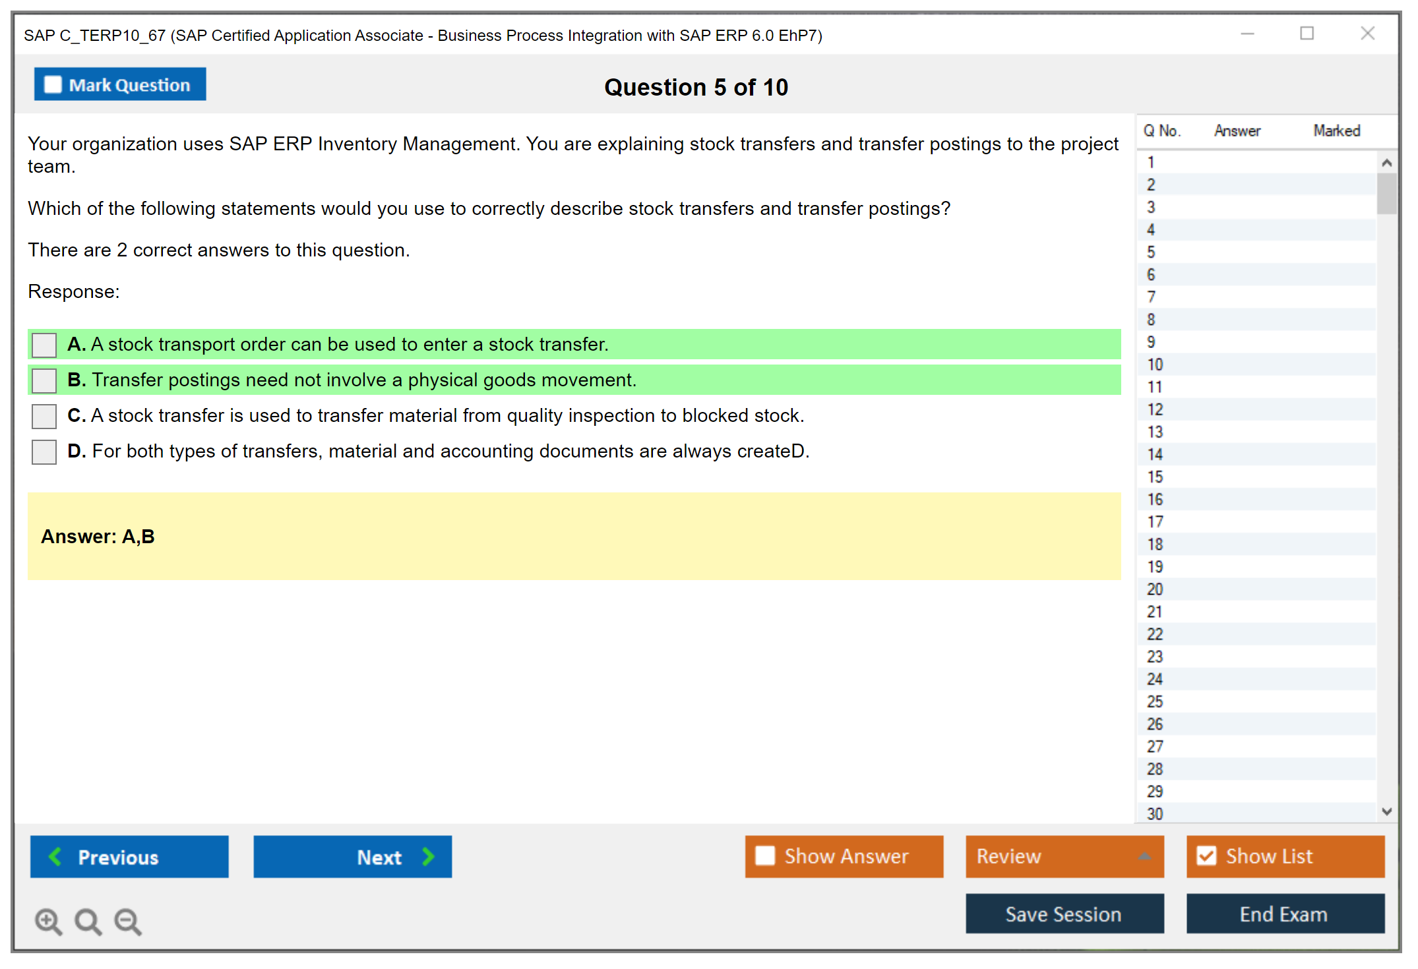Jump to question 22 in list
Image resolution: width=1418 pixels, height=969 pixels.
(1155, 634)
